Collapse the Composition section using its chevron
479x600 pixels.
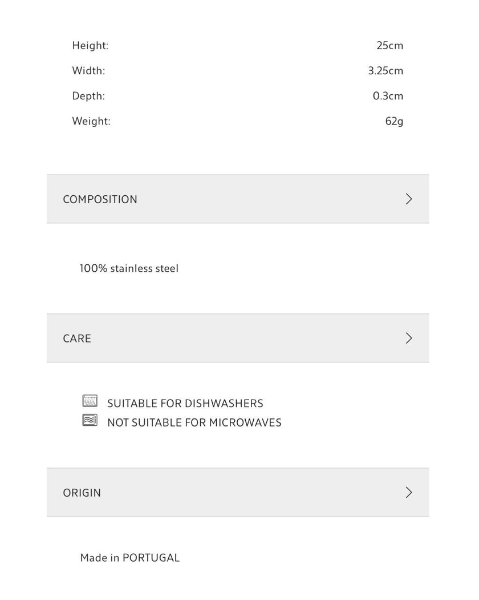coord(408,199)
